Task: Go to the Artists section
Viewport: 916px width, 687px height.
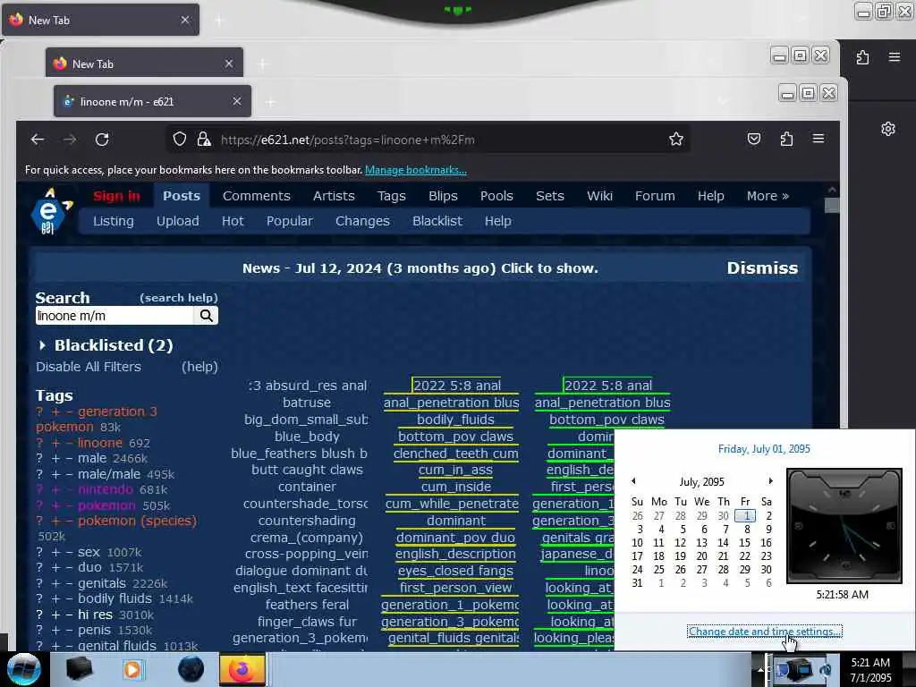Action: tap(334, 196)
